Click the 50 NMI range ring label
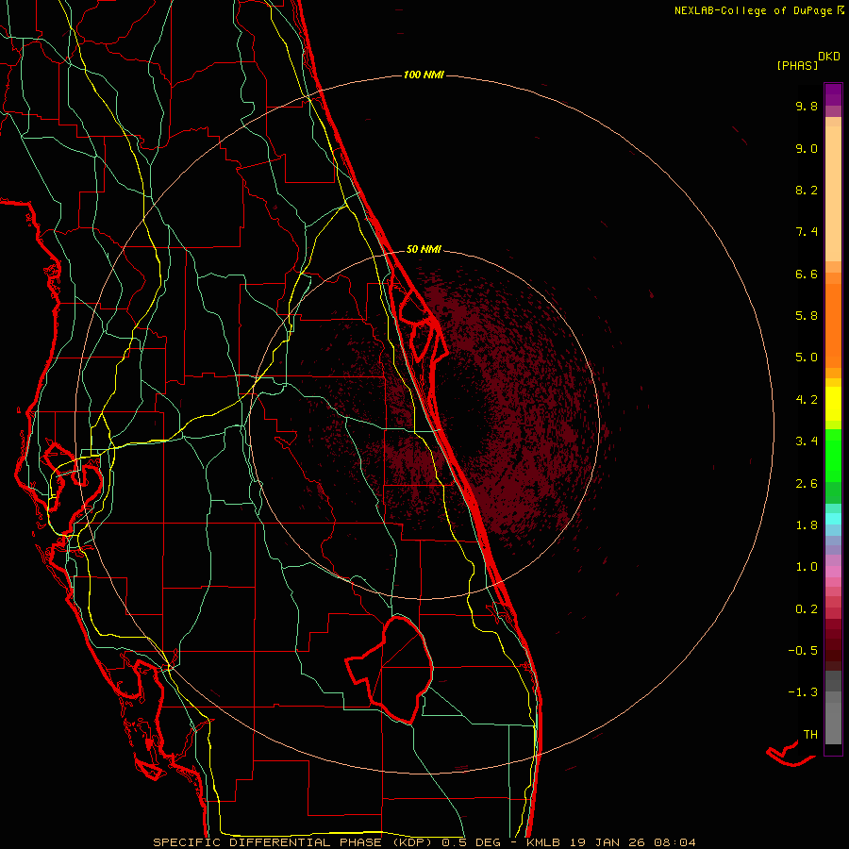This screenshot has height=849, width=849. 424,249
